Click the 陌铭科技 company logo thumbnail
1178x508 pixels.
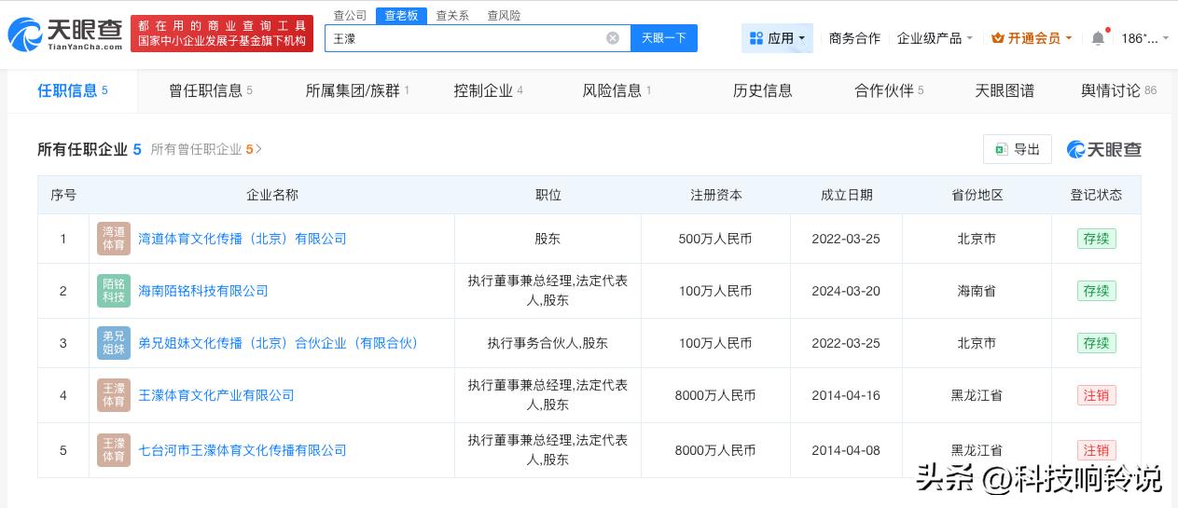point(114,291)
